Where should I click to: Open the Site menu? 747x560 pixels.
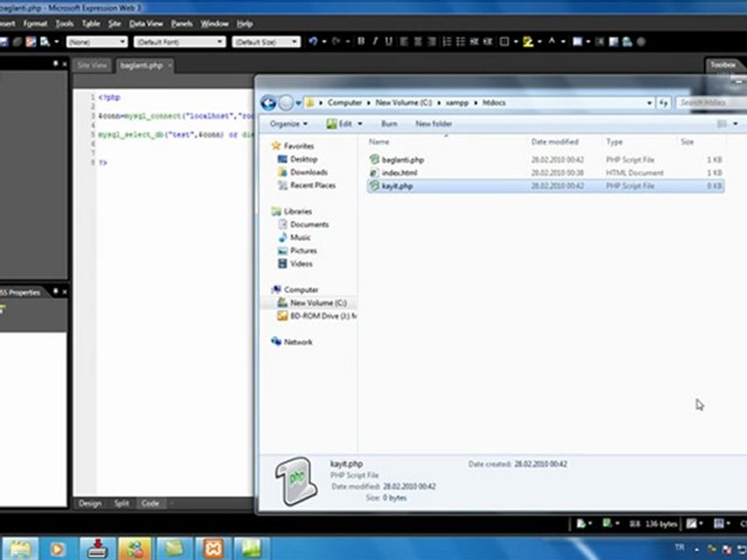(114, 23)
